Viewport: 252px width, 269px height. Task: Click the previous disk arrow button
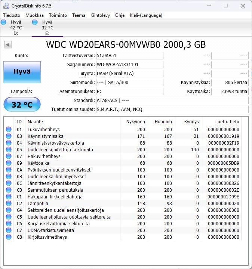[x=8, y=44]
